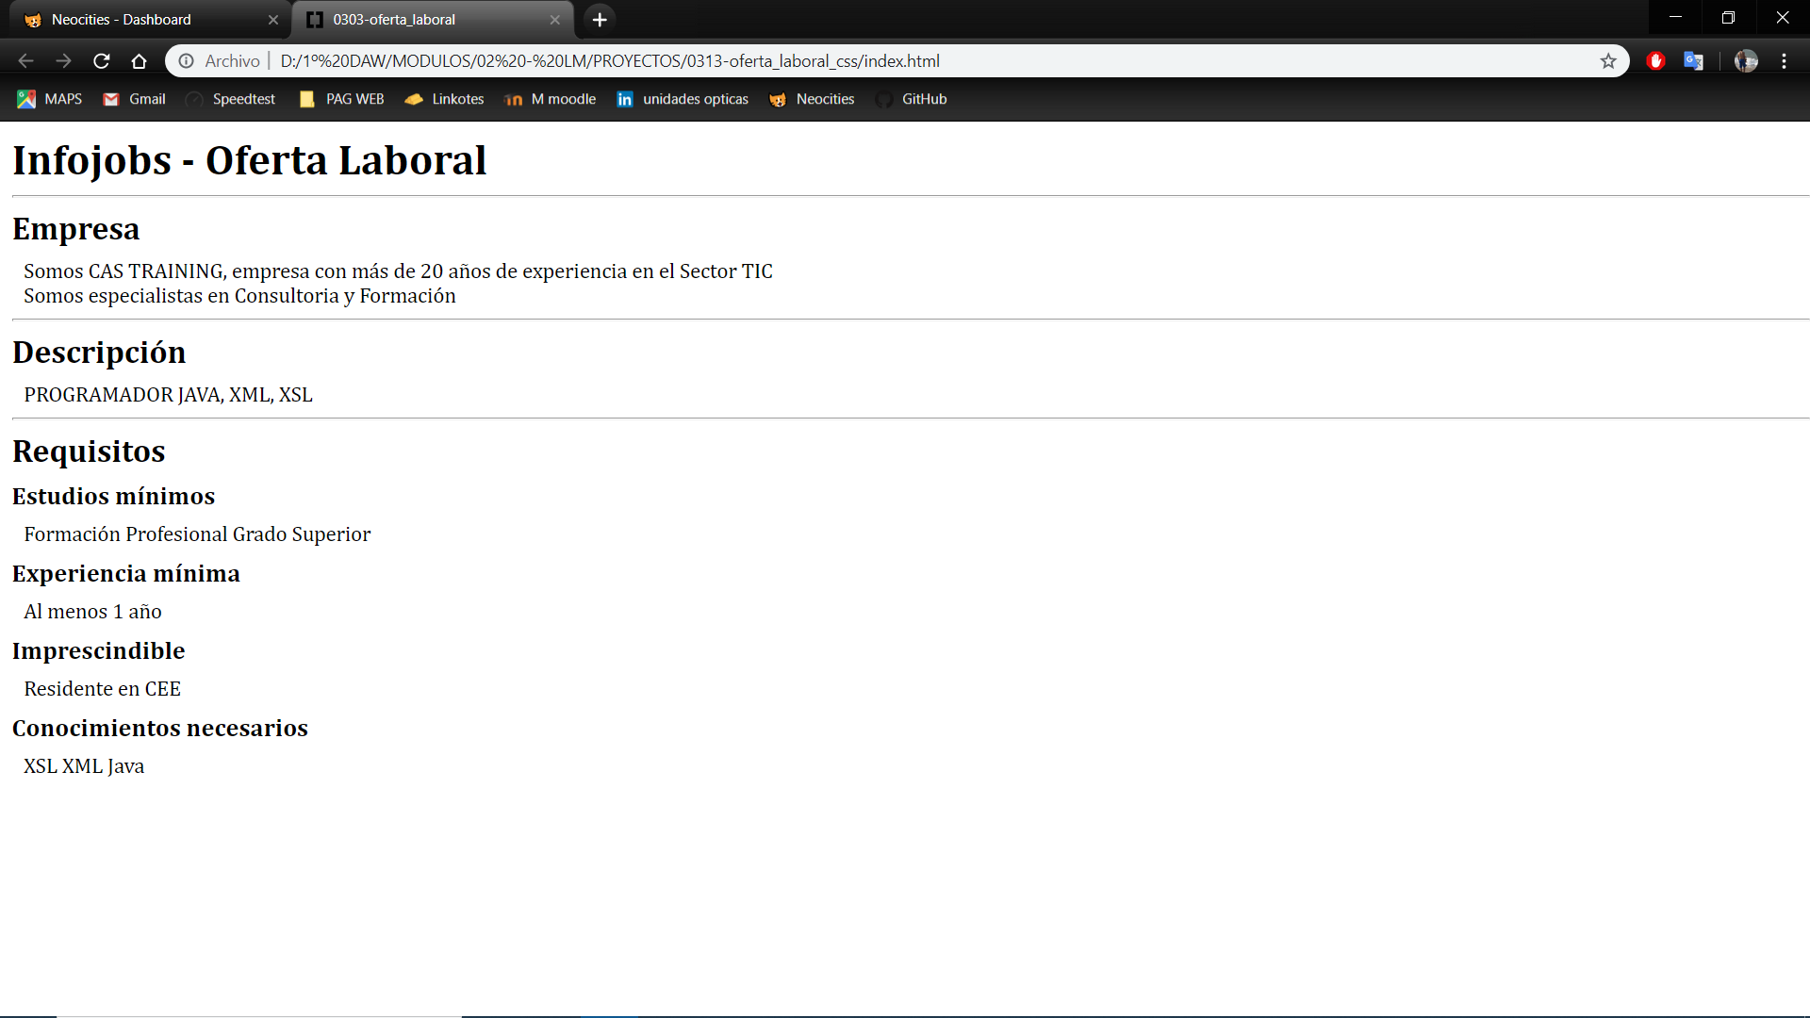Click the XSL XML Java text
Screen dimensions: 1810x1018
pyautogui.click(x=84, y=766)
